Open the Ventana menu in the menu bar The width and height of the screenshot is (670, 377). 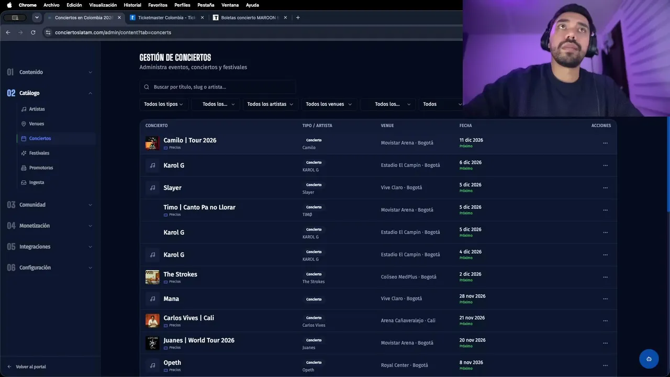point(230,5)
